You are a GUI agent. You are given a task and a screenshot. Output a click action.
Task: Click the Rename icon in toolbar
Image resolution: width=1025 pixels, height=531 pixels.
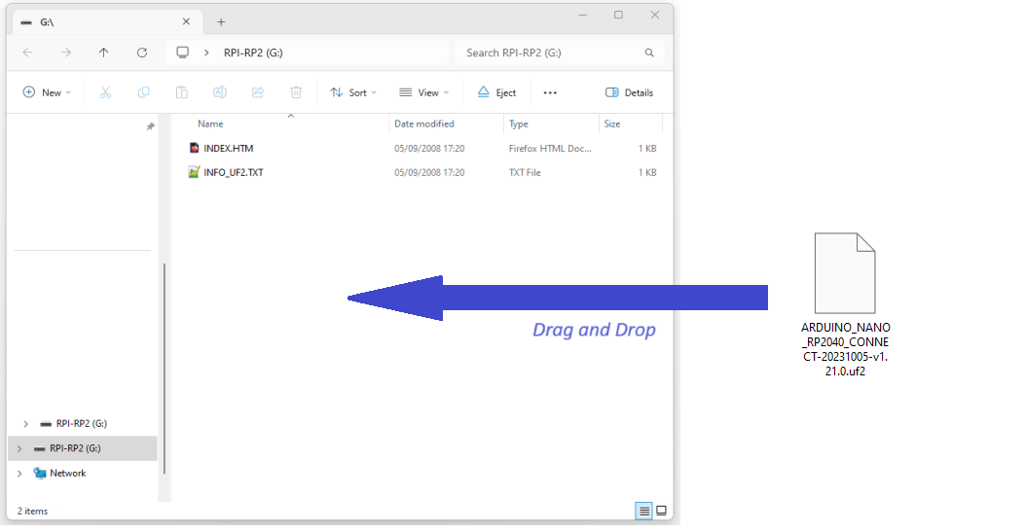220,92
